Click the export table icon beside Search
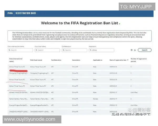 (x=131, y=50)
